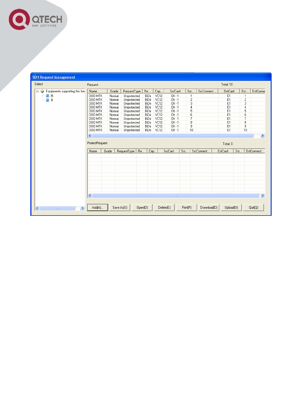Click the Open(O) button
The height and width of the screenshot is (398, 281).
[142, 208]
